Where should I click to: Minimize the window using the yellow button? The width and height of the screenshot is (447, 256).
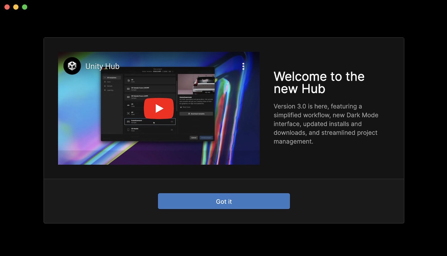[16, 7]
